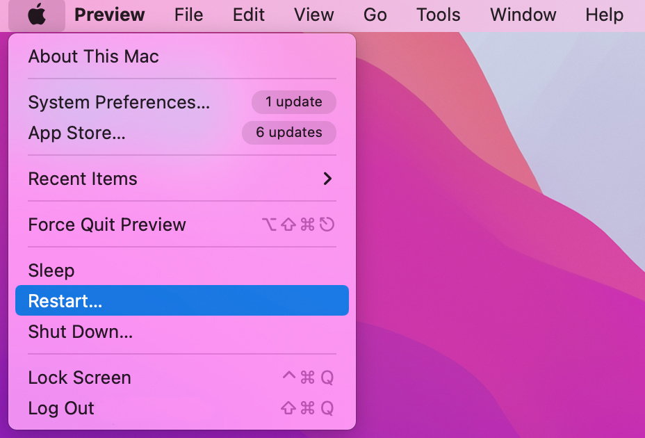Open the App Store

tap(78, 133)
